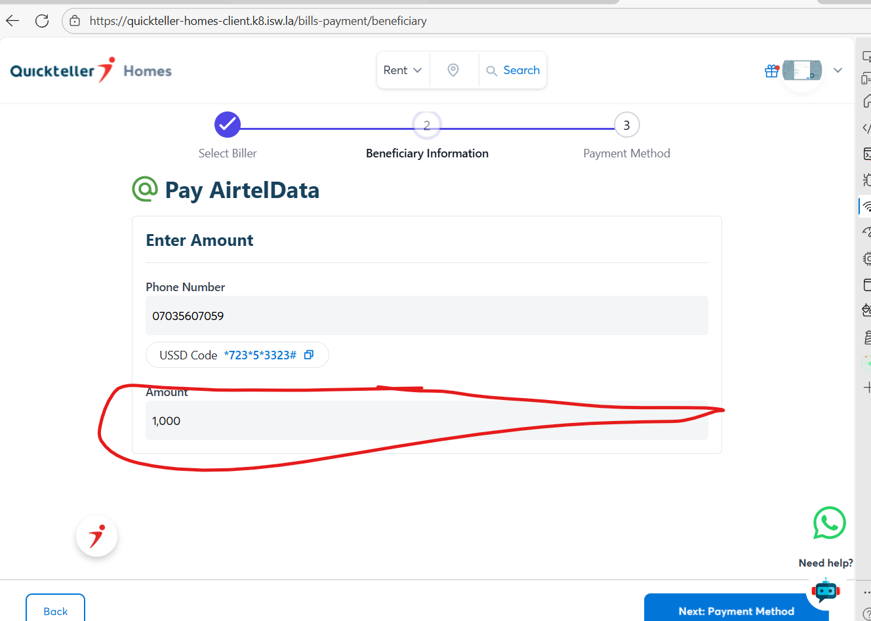Image resolution: width=871 pixels, height=621 pixels.
Task: Go to completed Select Biller step
Action: tap(228, 125)
